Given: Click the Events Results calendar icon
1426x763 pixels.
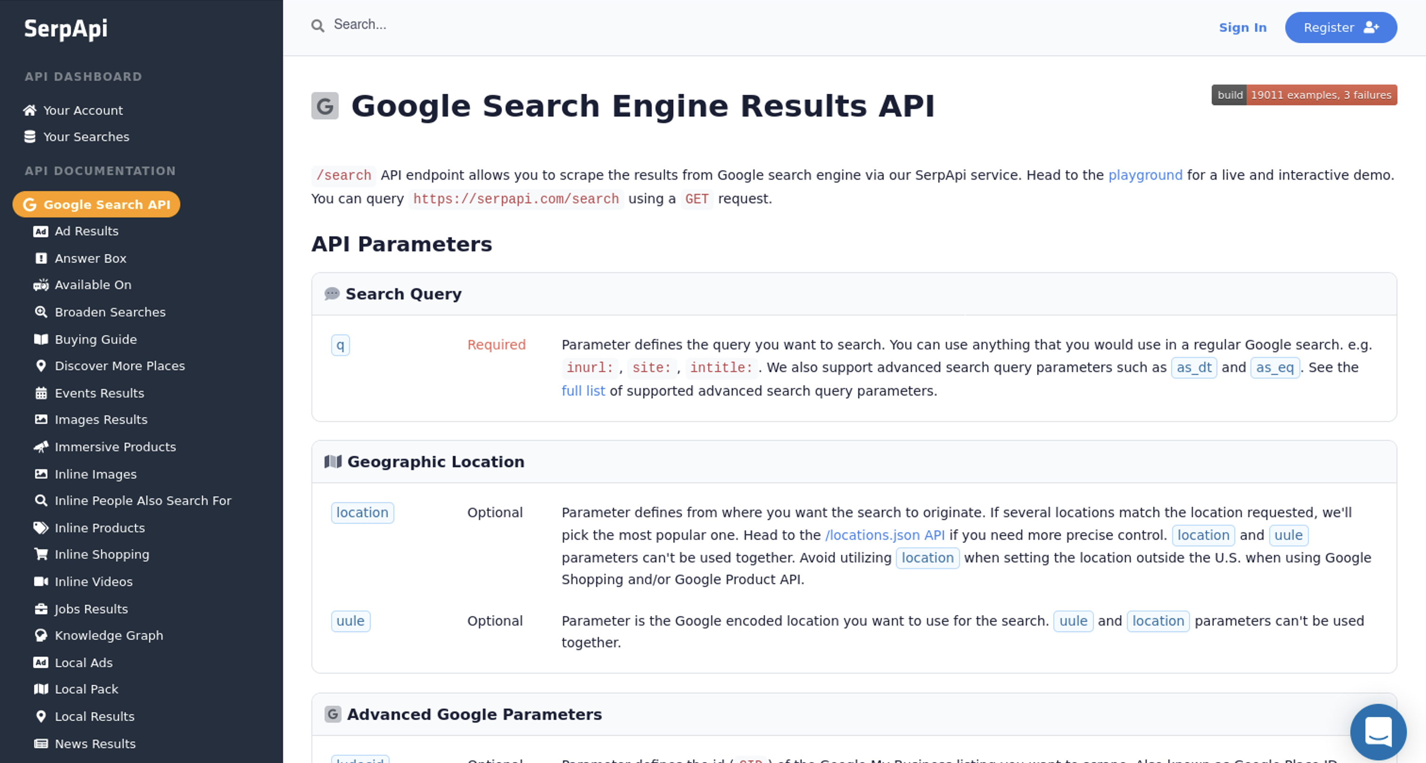Looking at the screenshot, I should (41, 393).
